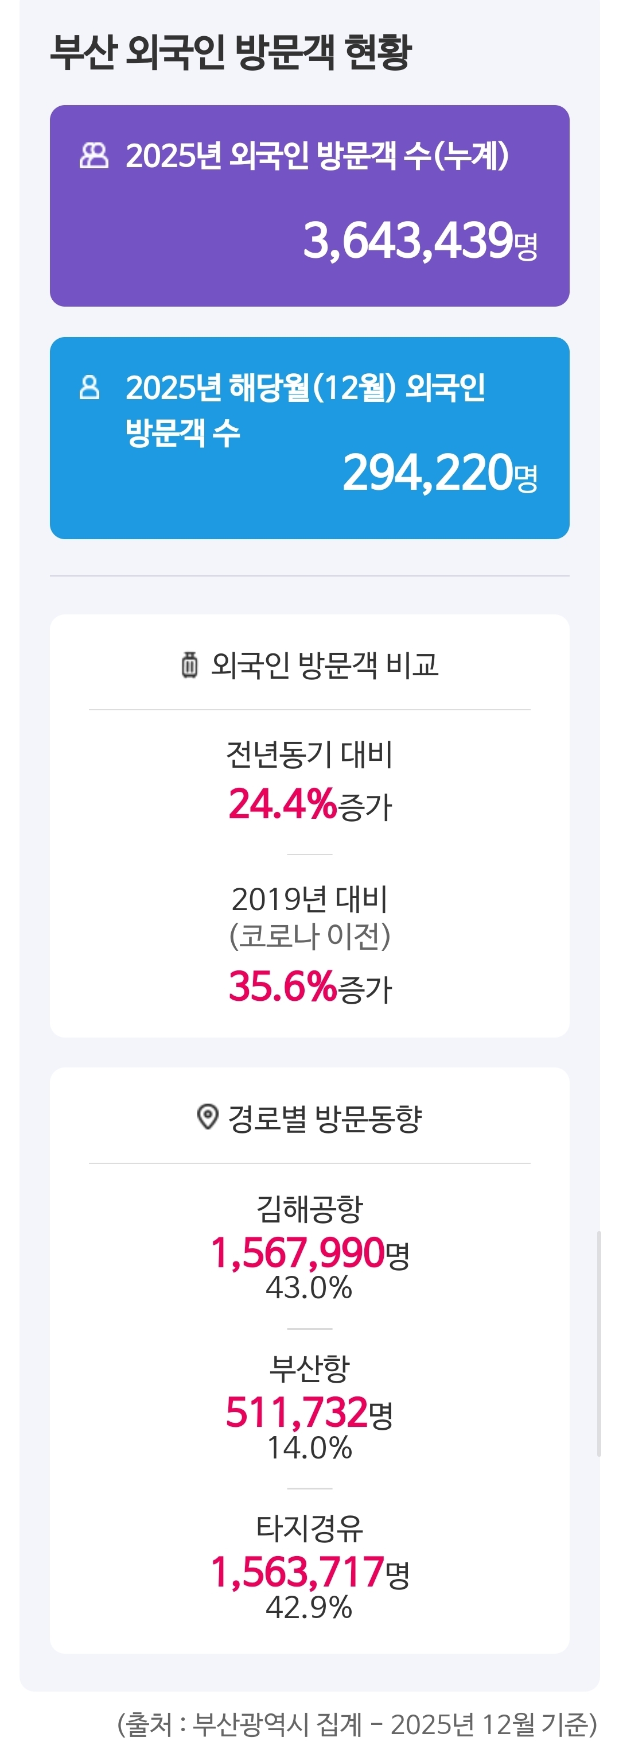This screenshot has width=619, height=1745.
Task: Click the 35.6% increase versus 2019 value
Action: pos(283,986)
